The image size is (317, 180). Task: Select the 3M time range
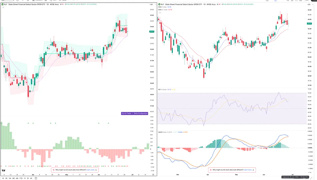point(13,178)
